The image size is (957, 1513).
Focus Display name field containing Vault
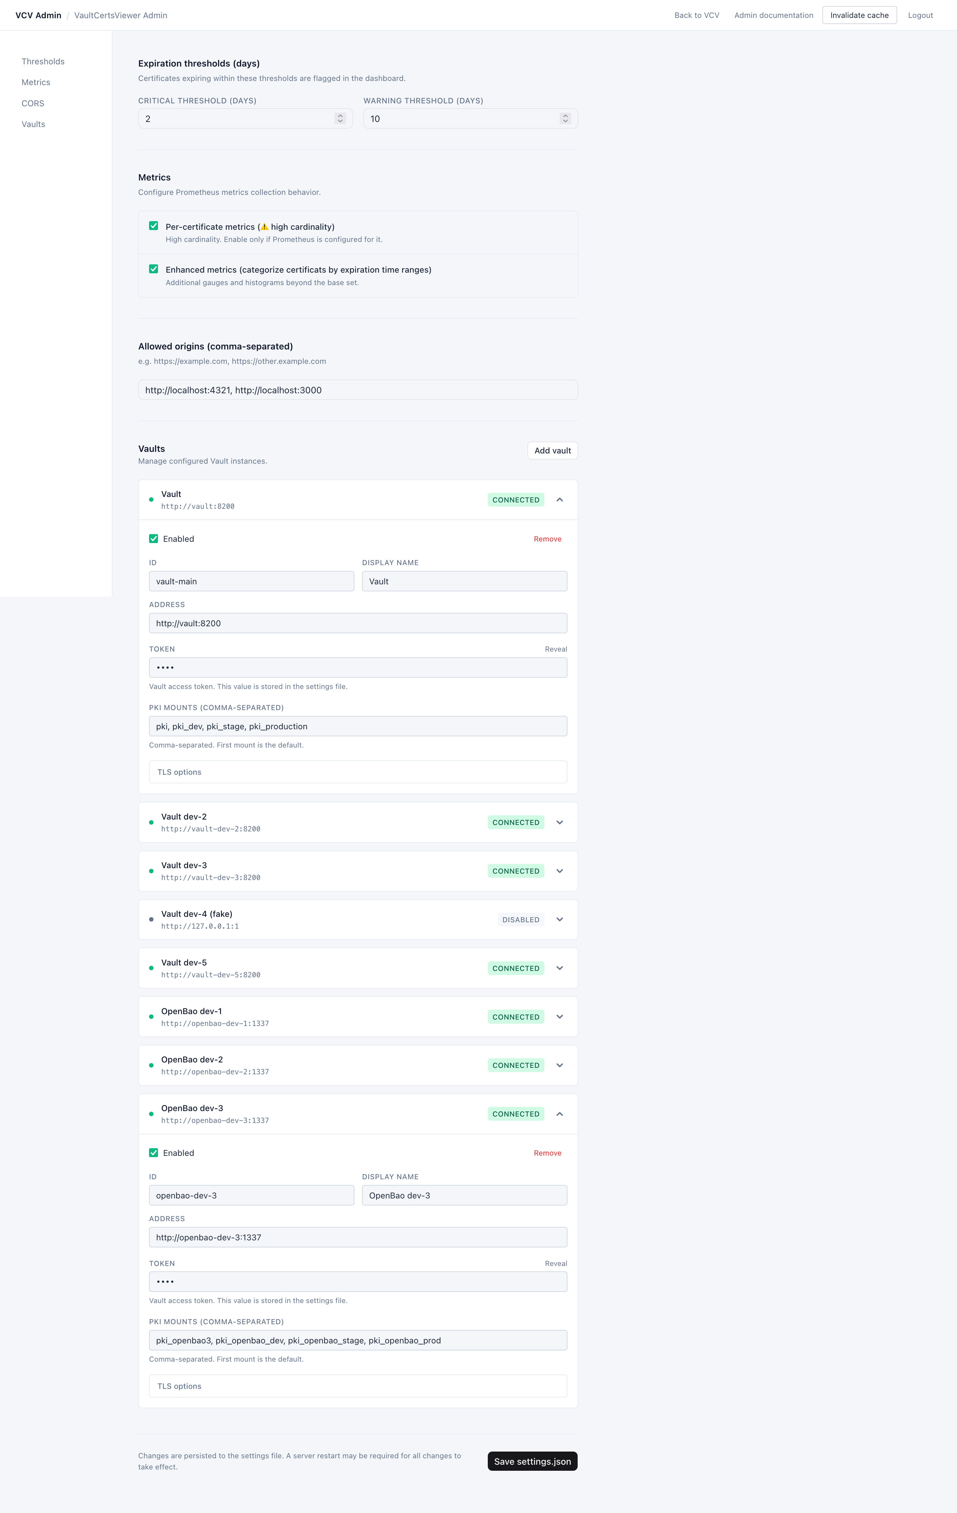click(x=465, y=581)
